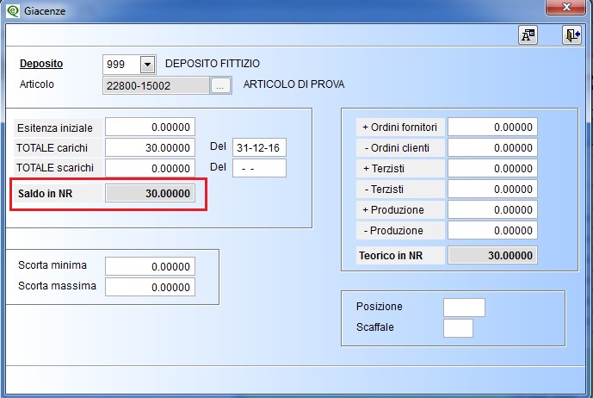Click the TOTALE carichi value field
Viewport: 593px width, 398px height.
point(150,147)
